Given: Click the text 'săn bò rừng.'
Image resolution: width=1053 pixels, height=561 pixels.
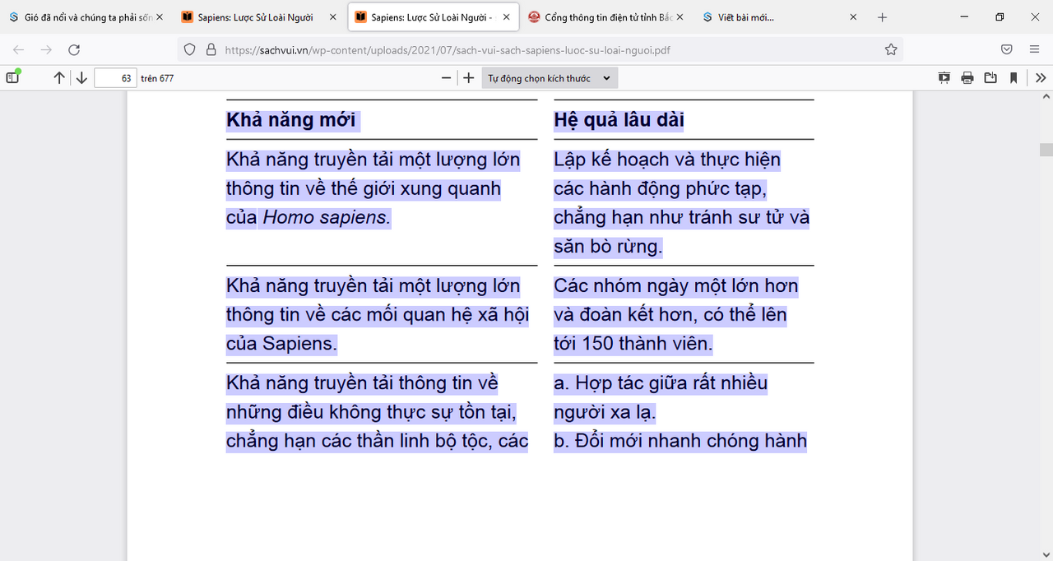Looking at the screenshot, I should coord(608,247).
